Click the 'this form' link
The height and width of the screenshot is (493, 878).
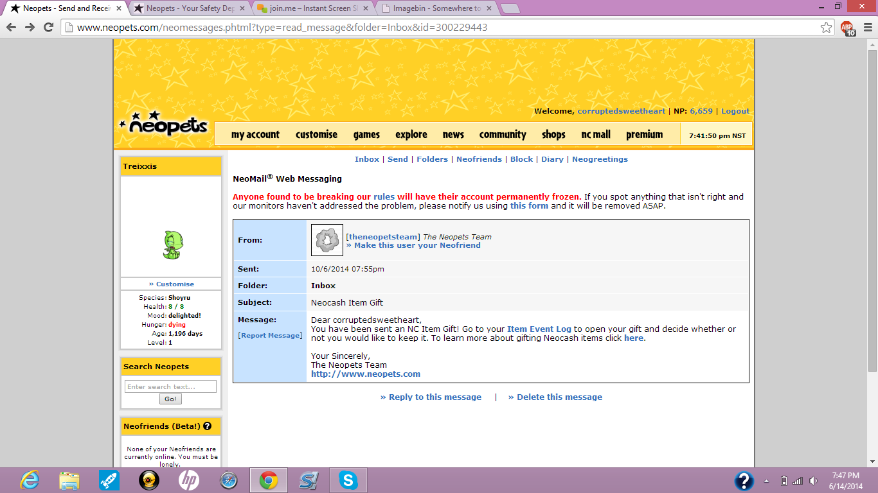click(529, 206)
